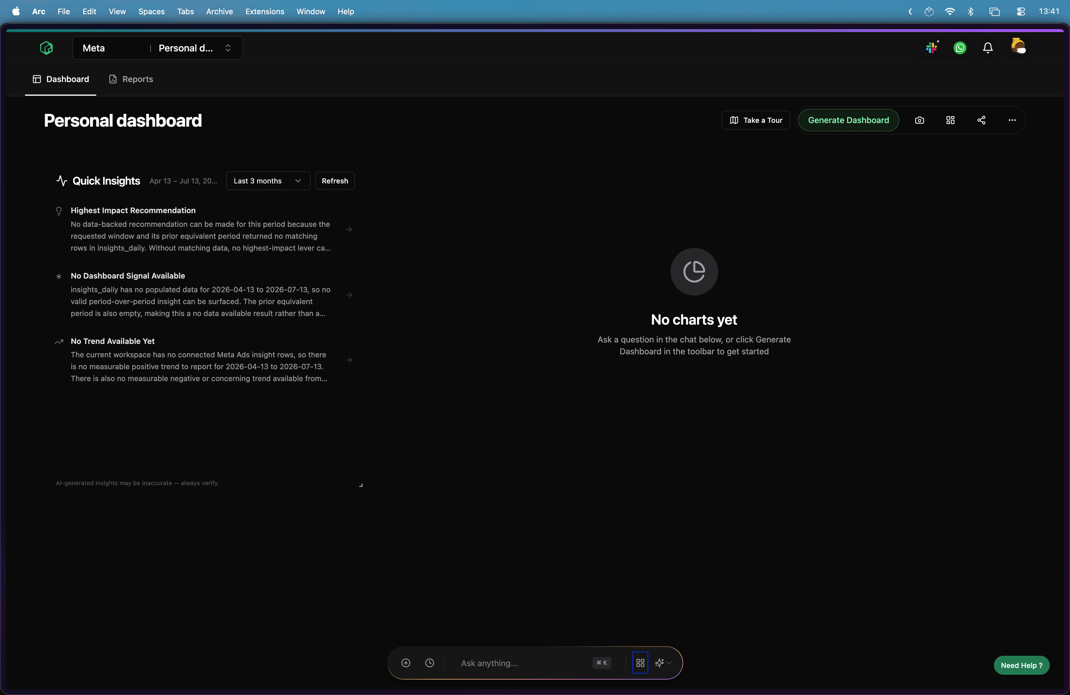Click the Bluetooth status icon

pos(971,11)
